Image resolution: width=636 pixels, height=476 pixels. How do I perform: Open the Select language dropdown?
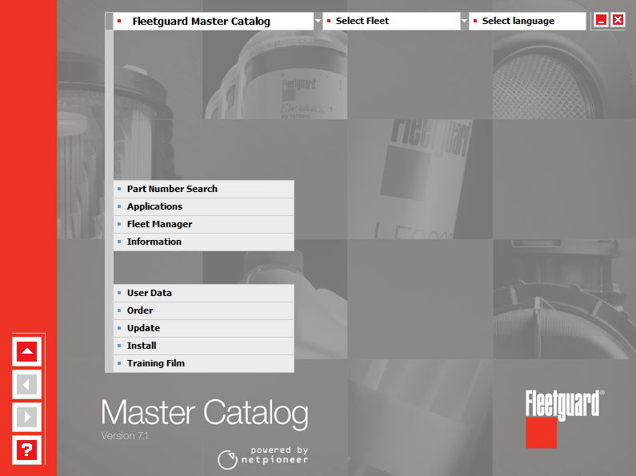528,22
